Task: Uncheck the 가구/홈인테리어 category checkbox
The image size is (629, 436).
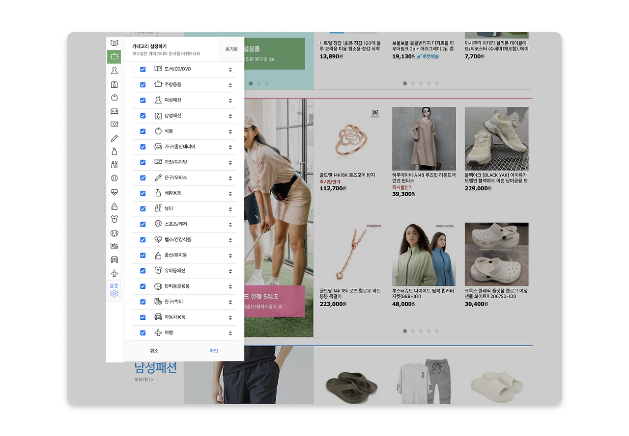Action: [143, 147]
